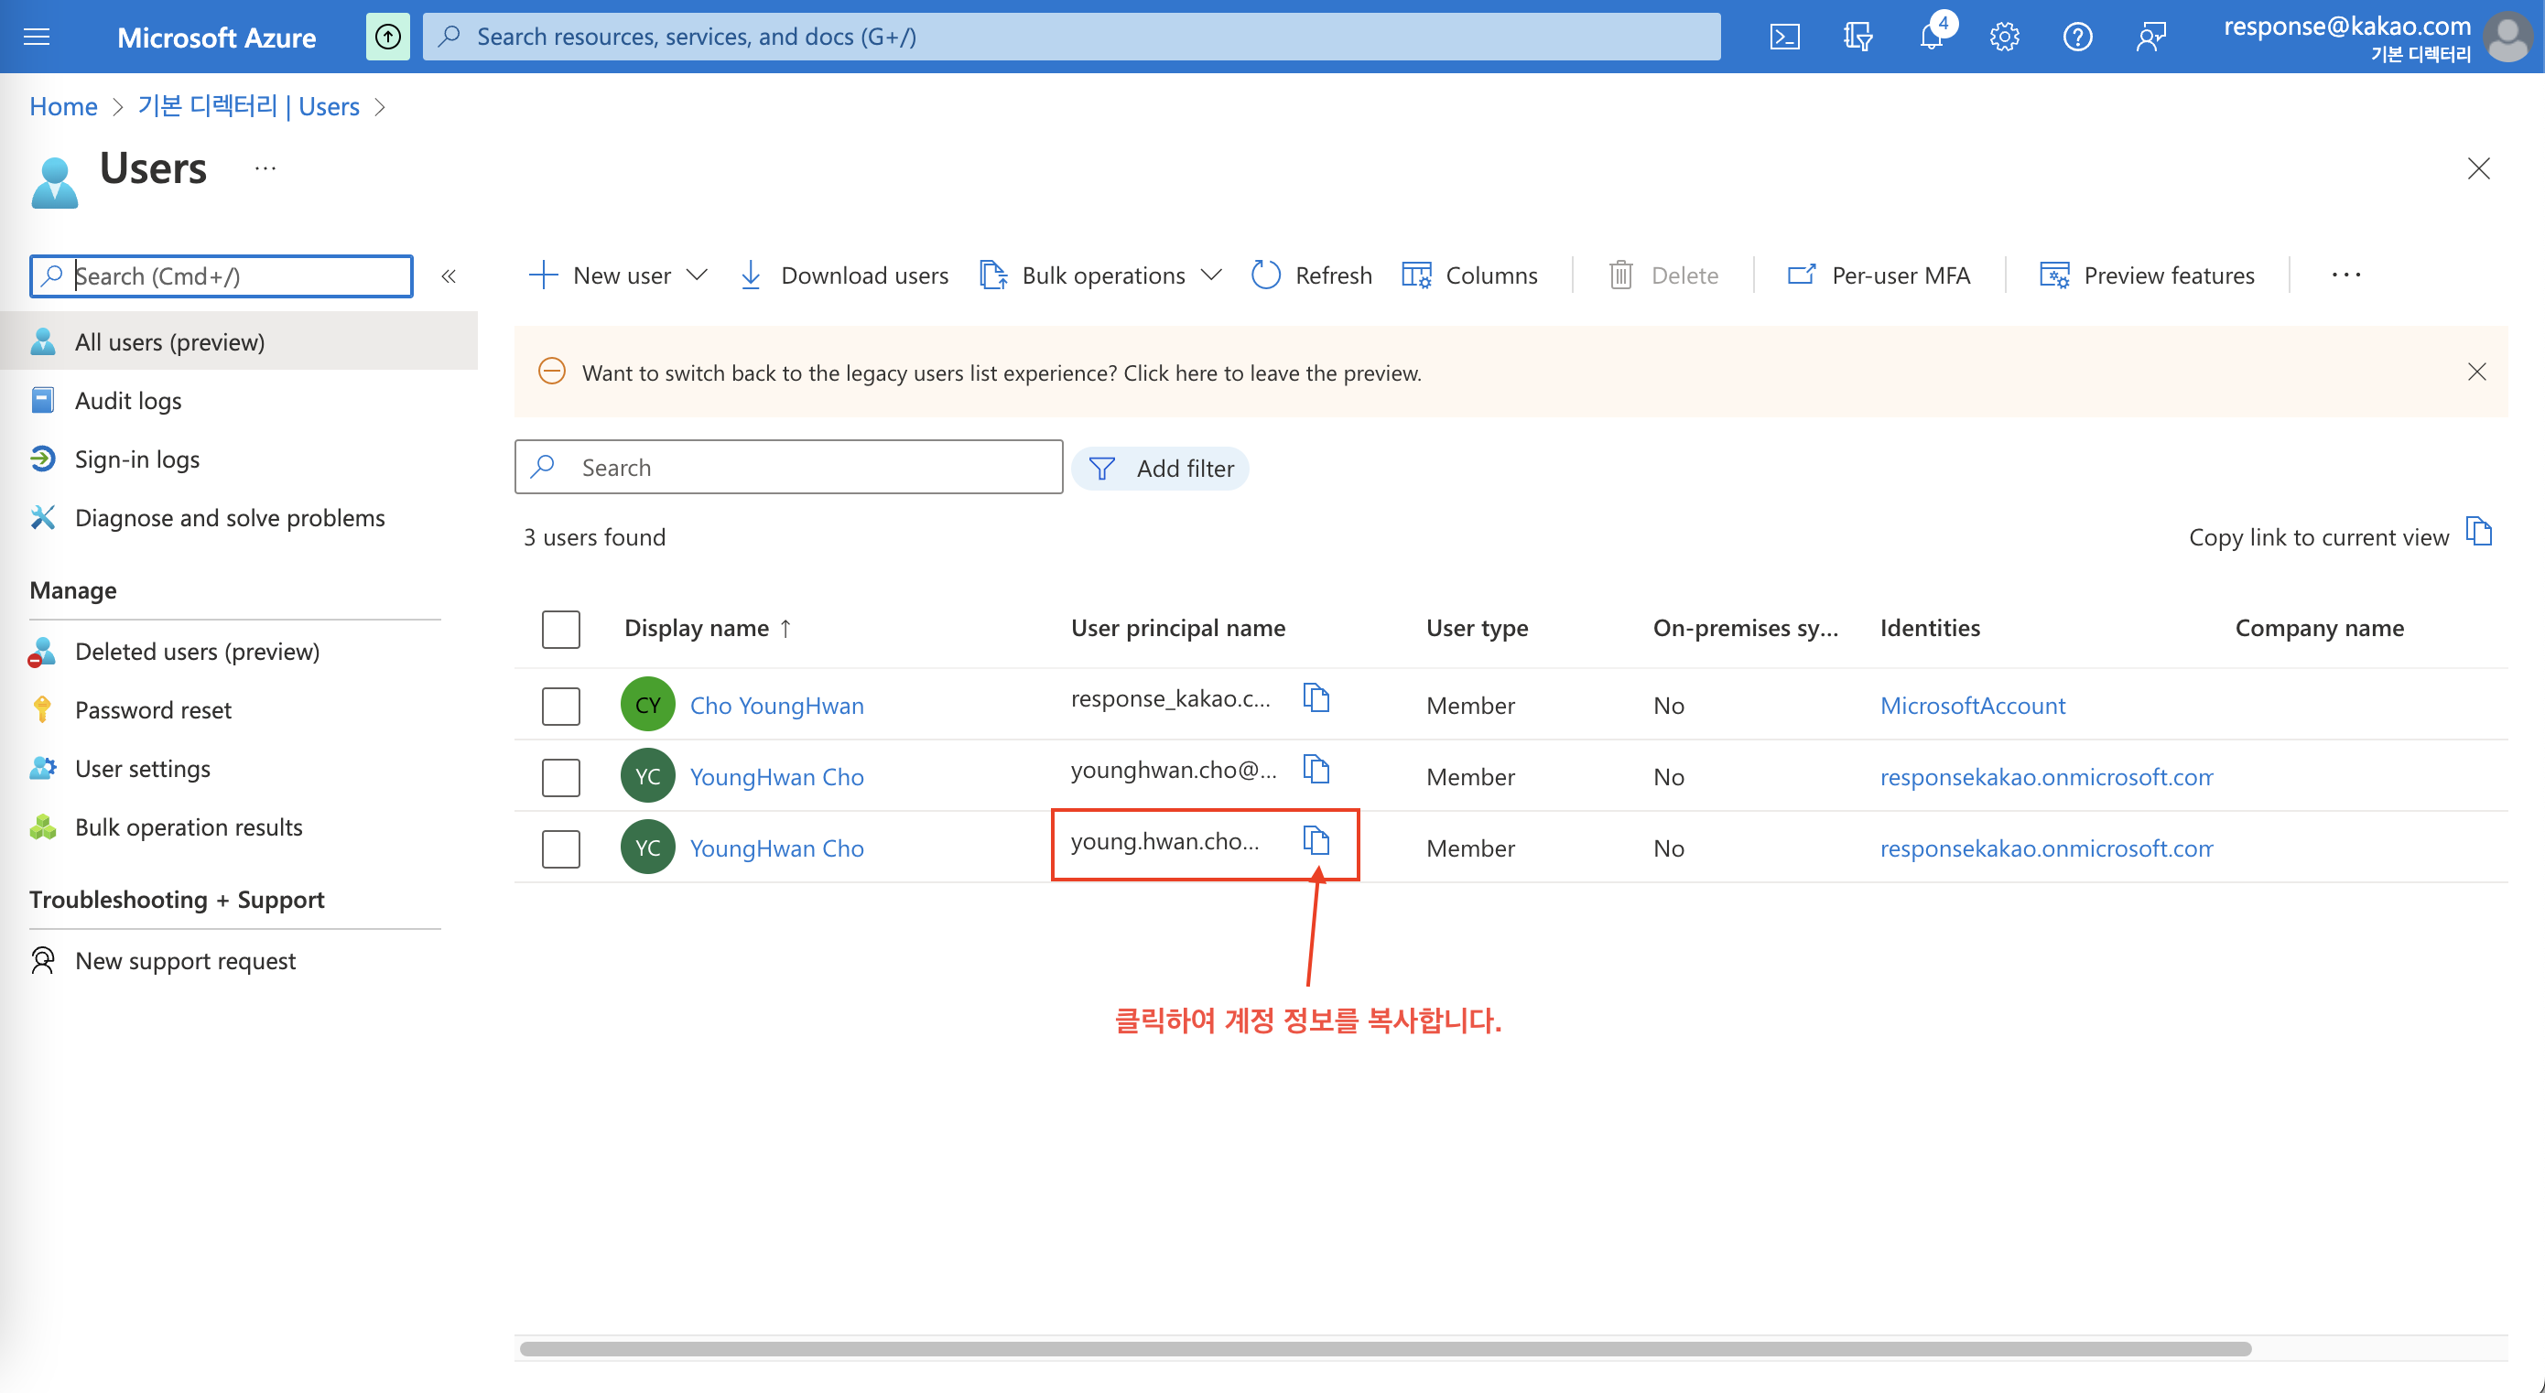Click the upgrade arrow icon beside Microsoft Azure
This screenshot has width=2545, height=1393.
click(388, 37)
